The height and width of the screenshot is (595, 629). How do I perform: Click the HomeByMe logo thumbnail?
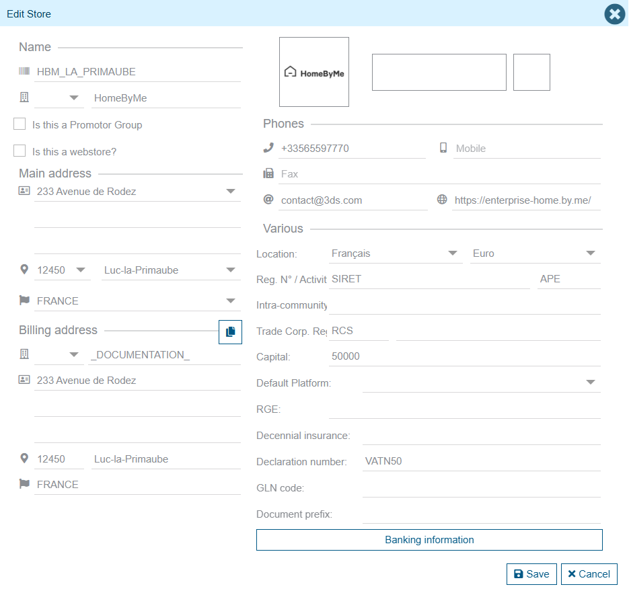click(314, 72)
